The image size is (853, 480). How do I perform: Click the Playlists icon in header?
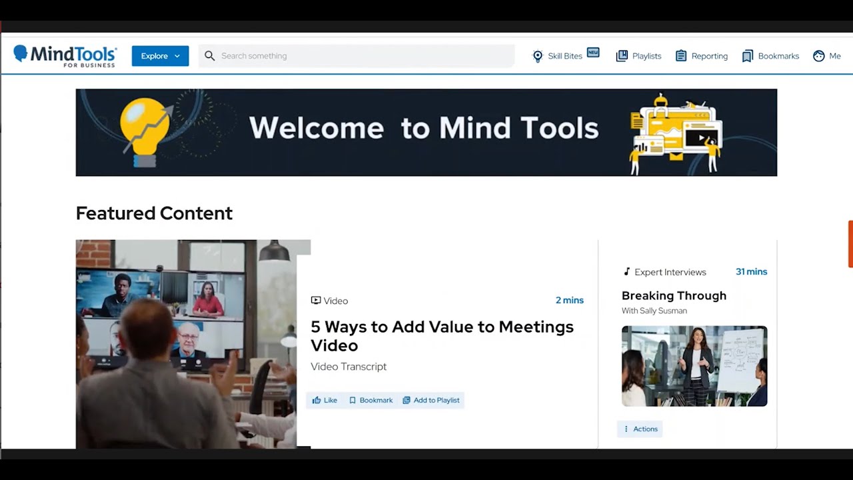pos(622,56)
